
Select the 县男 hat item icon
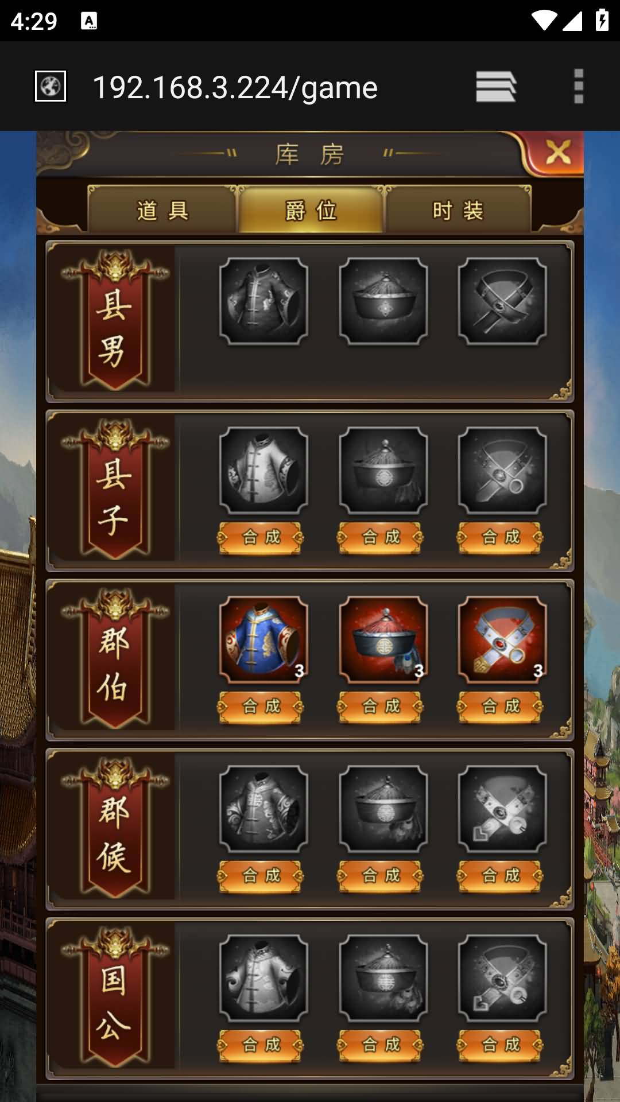click(383, 301)
